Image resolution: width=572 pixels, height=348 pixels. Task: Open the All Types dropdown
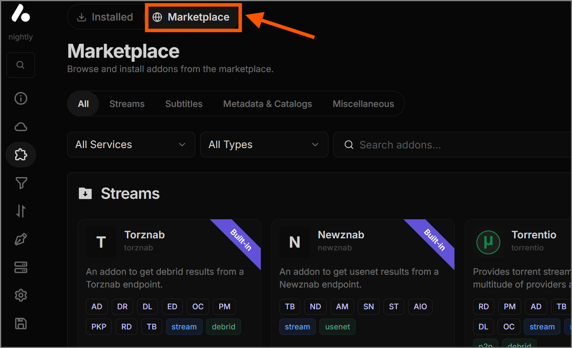(x=264, y=145)
